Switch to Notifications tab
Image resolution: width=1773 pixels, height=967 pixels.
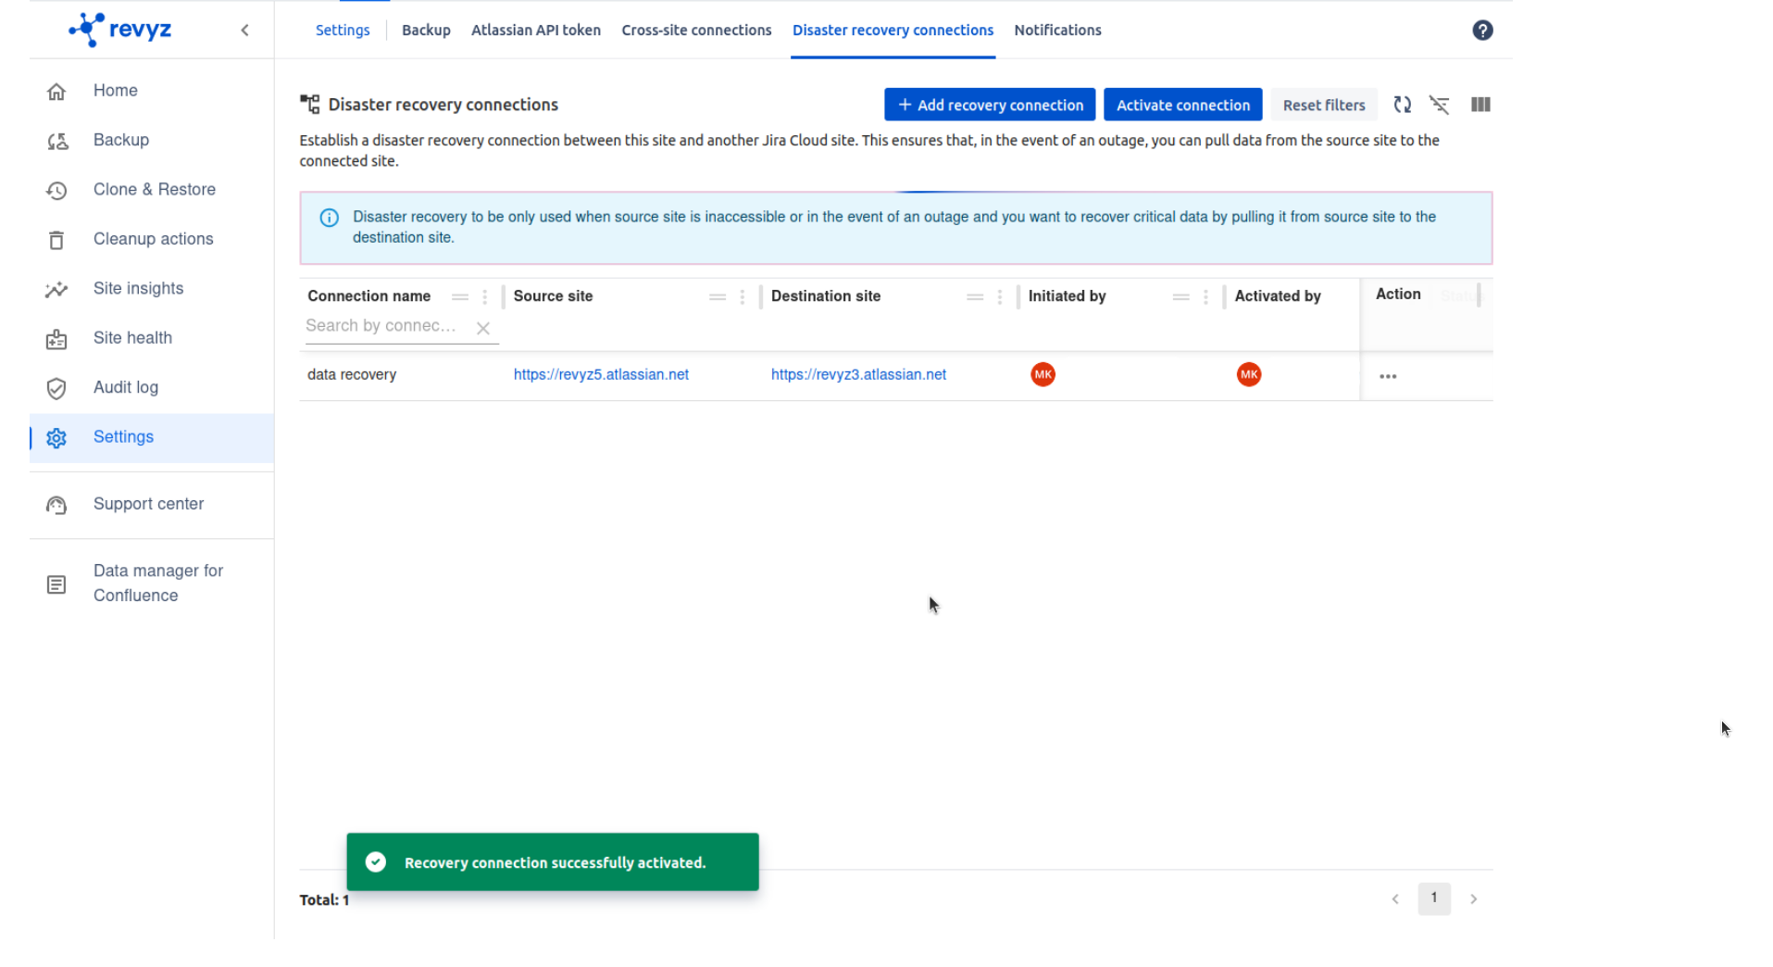(x=1057, y=31)
